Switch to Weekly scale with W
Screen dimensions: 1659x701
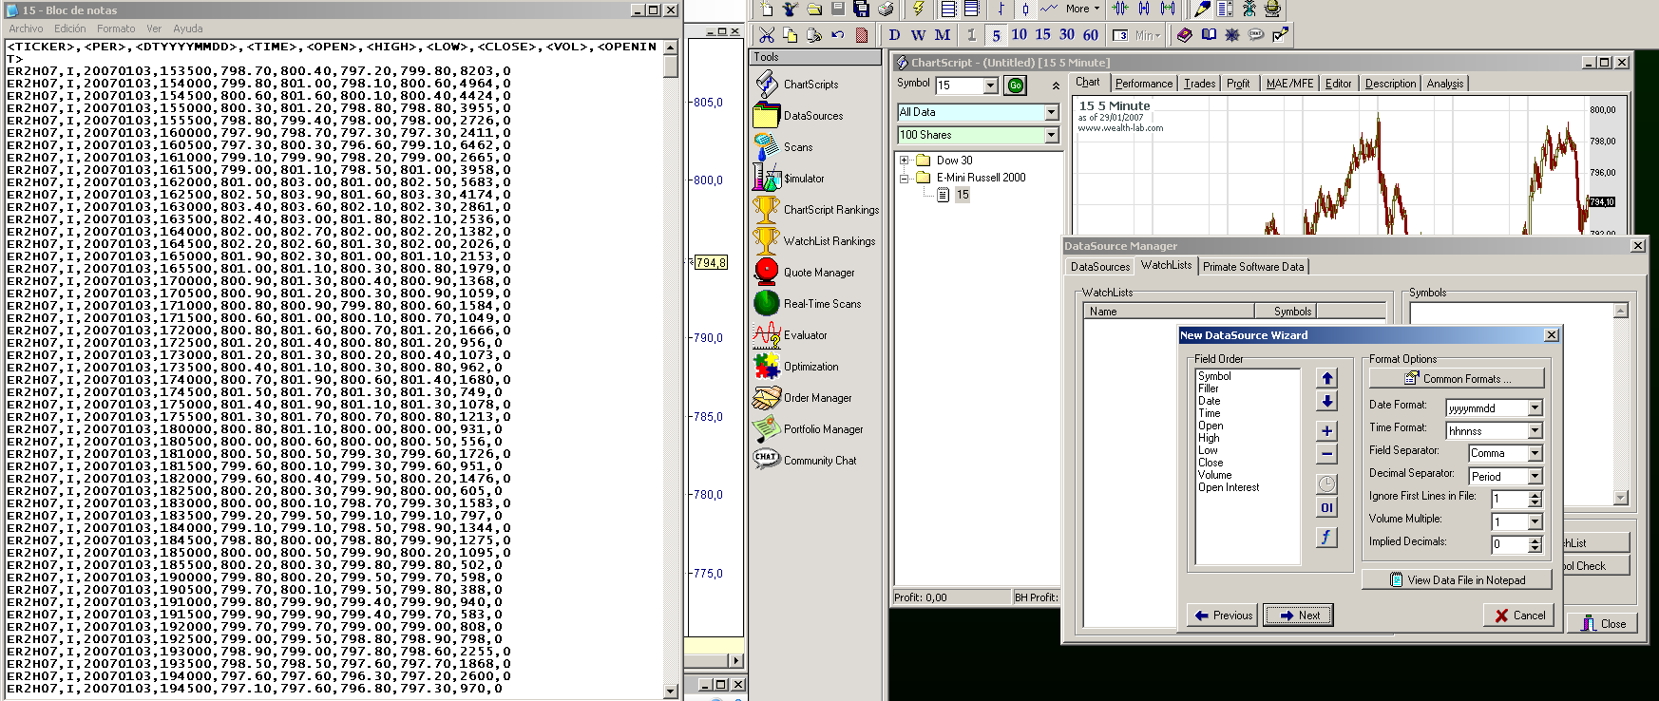(918, 35)
